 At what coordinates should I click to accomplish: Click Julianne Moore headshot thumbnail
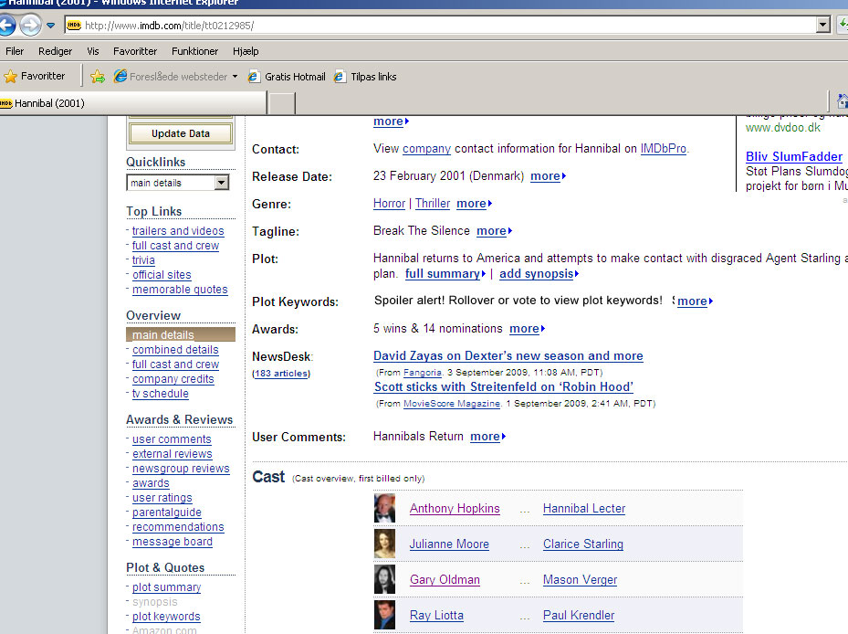point(384,544)
